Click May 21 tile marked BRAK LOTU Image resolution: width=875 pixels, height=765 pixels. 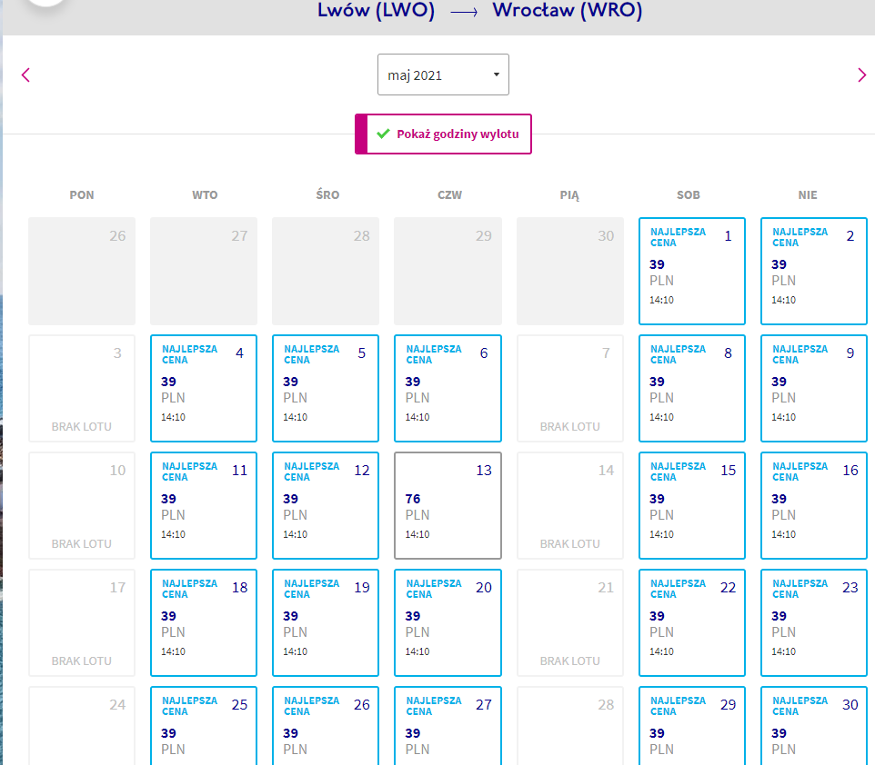pyautogui.click(x=569, y=622)
